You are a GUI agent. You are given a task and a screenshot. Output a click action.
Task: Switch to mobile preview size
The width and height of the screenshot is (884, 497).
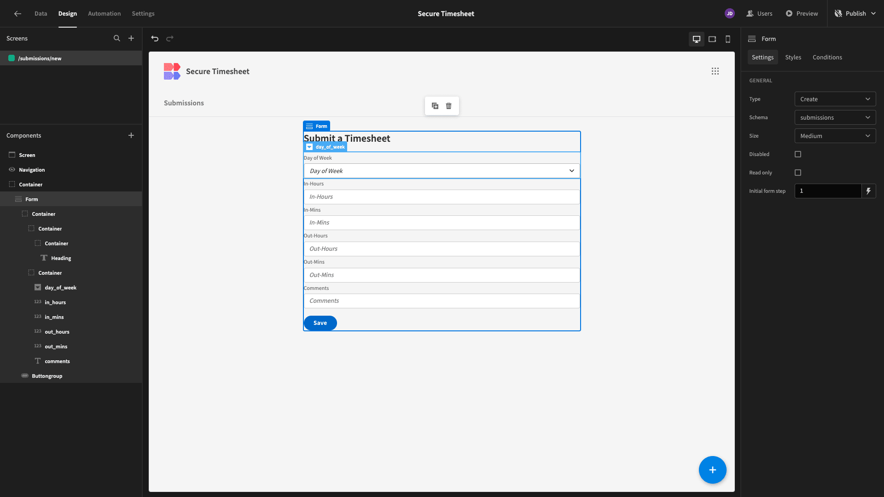tap(728, 39)
